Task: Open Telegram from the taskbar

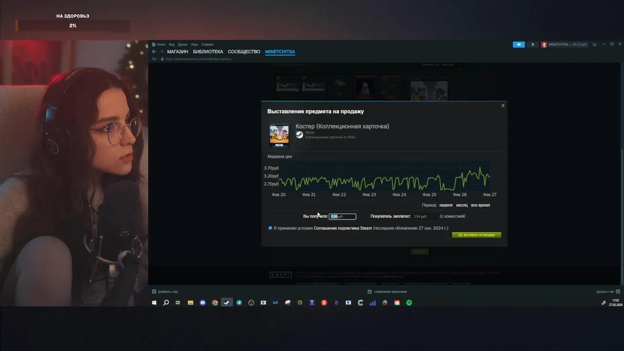Action: coord(239,303)
